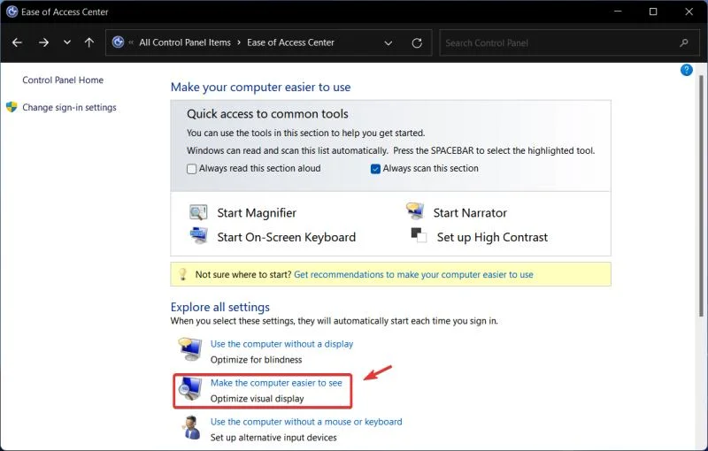Viewport: 708px width, 451px height.
Task: Click the Start Narrator icon
Action: pyautogui.click(x=414, y=210)
